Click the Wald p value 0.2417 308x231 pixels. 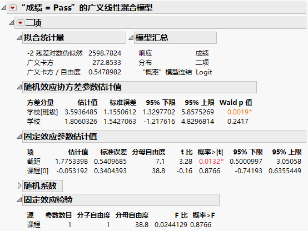[x=238, y=122]
